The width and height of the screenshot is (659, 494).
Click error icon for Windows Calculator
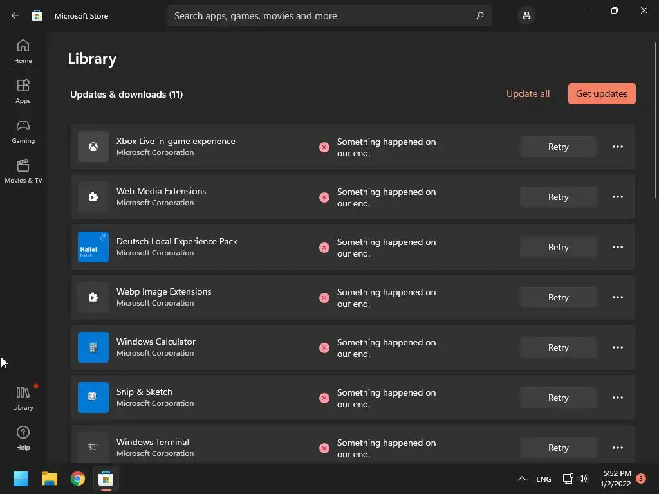(324, 348)
